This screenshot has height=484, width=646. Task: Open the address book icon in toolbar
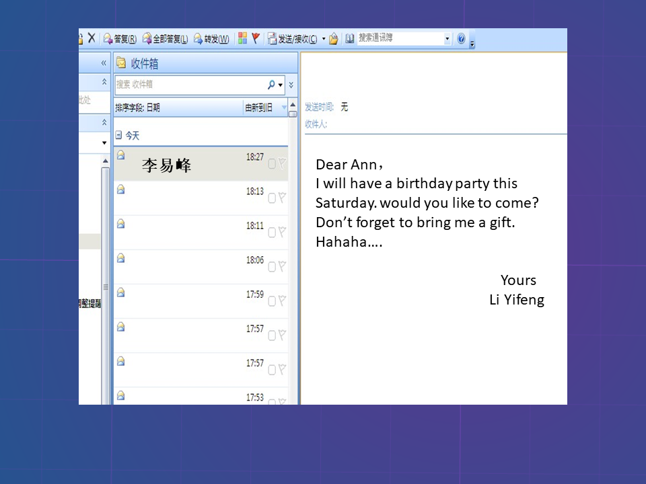click(349, 38)
